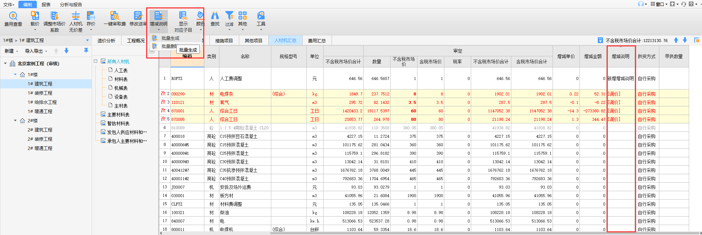Viewport: 702px width, 235px height.
Task: Open the 费用汇总 tab
Action: 317,41
